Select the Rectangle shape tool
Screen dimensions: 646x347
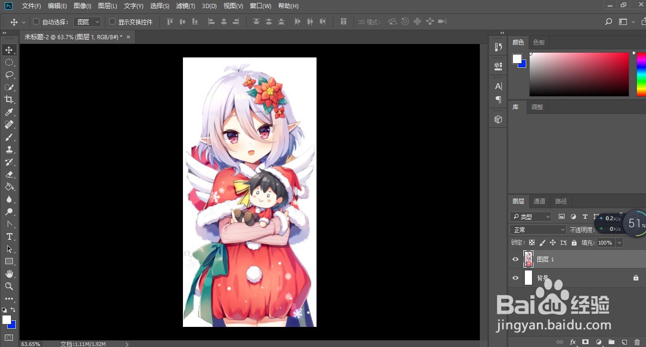9,261
